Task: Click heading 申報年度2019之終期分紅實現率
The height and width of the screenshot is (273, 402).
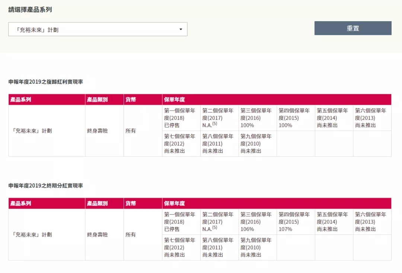Action: click(x=46, y=185)
